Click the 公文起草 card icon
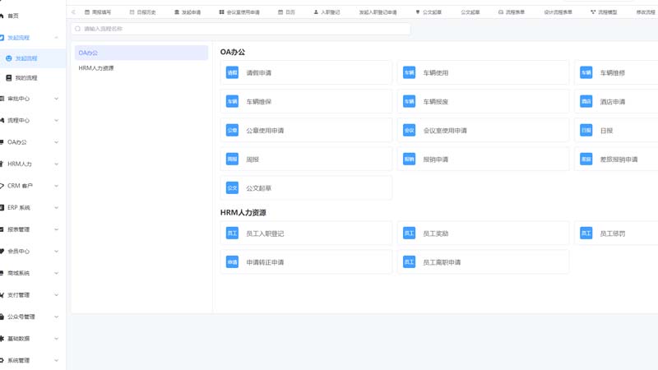This screenshot has height=370, width=658. [x=232, y=188]
